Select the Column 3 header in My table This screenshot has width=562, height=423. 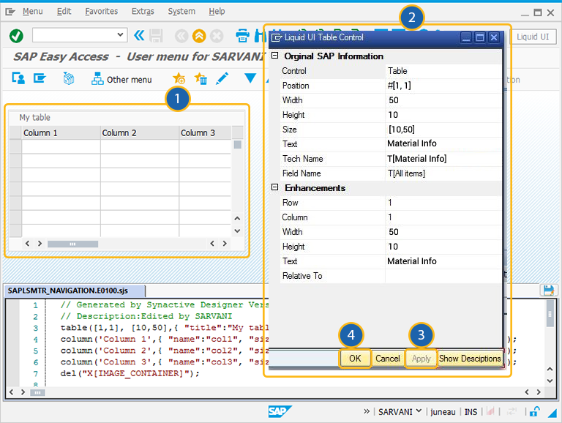(205, 132)
